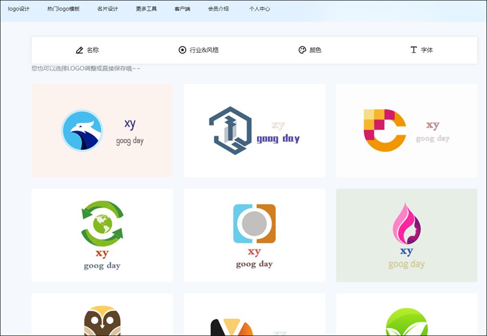Select the star icon for 行业&风格

(182, 49)
